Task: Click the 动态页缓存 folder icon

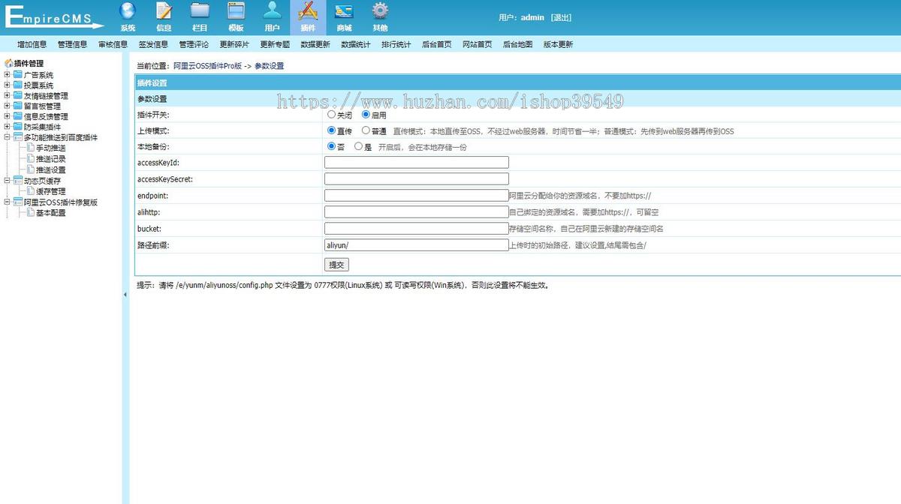Action: coord(18,181)
